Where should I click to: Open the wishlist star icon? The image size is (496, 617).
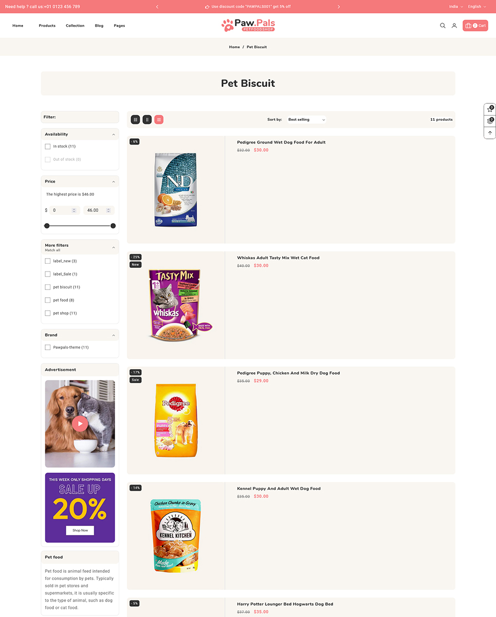tap(490, 110)
